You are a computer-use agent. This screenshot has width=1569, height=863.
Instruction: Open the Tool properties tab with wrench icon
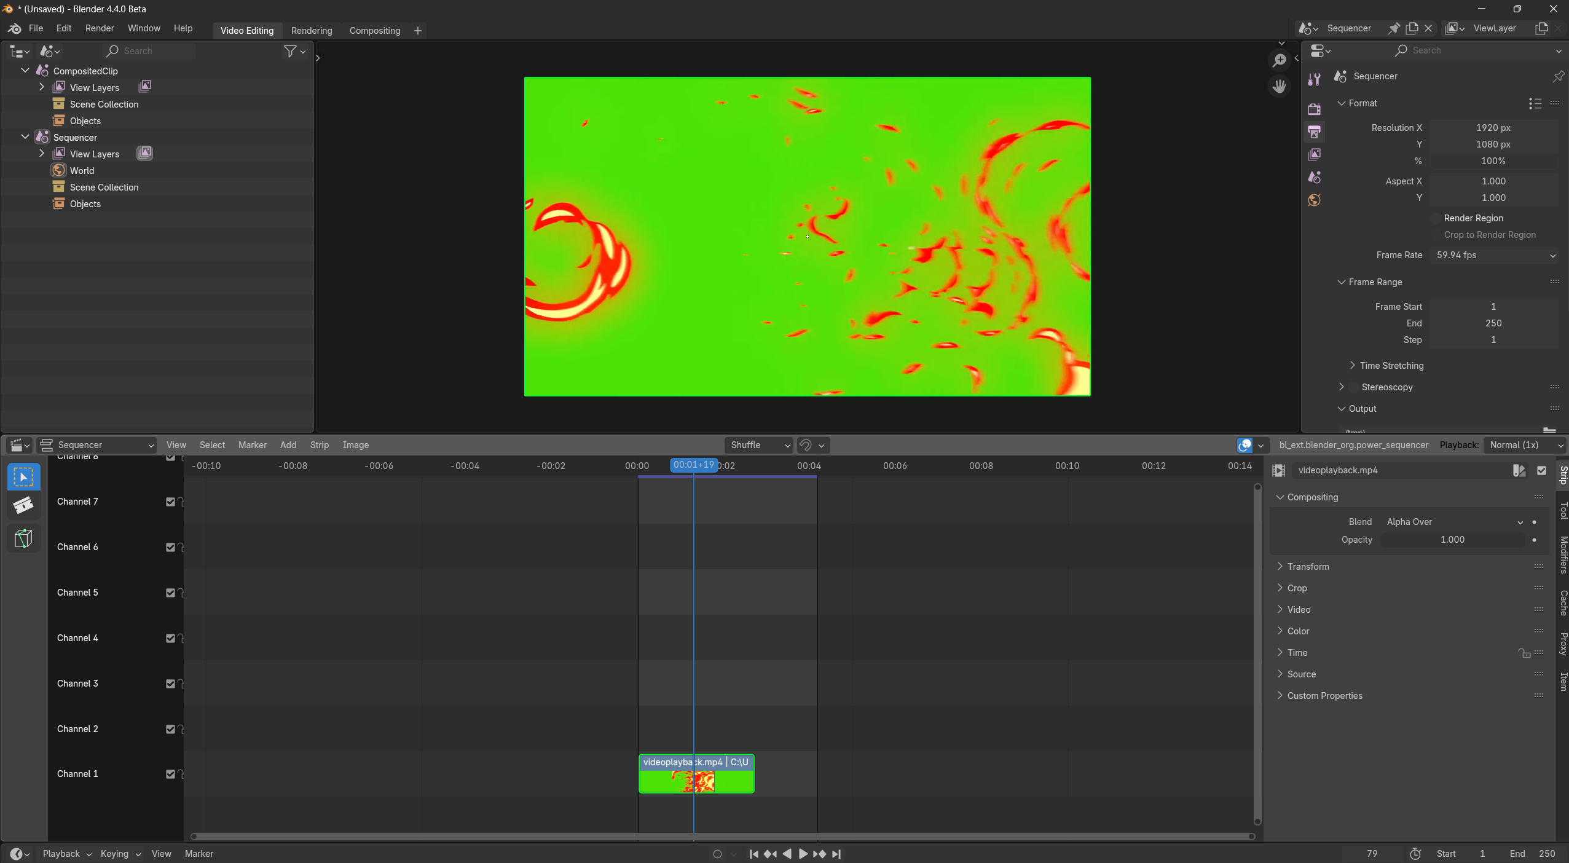point(1315,79)
